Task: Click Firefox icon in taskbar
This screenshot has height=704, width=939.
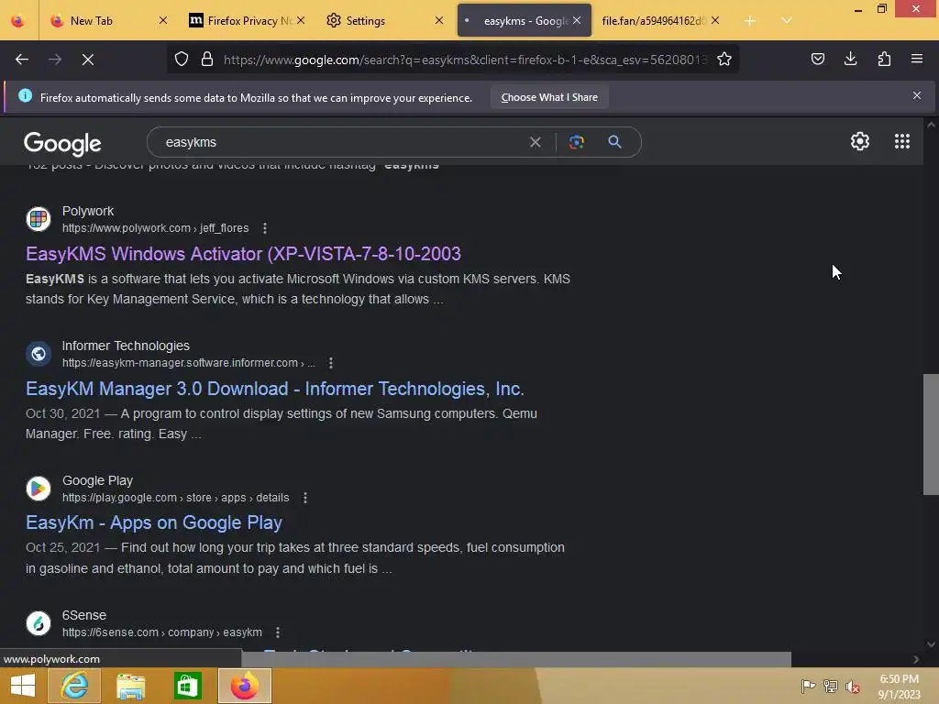Action: point(244,686)
